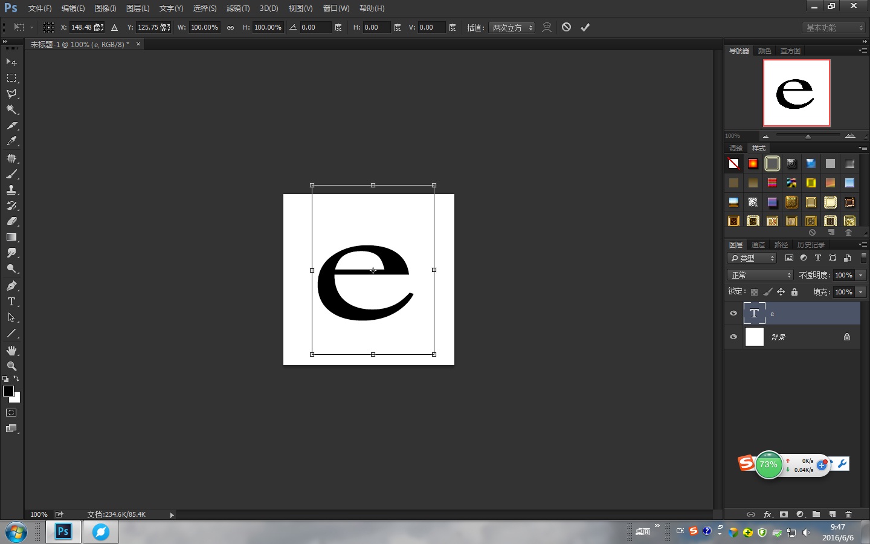Pick the Magic Wand tool

coord(11,109)
